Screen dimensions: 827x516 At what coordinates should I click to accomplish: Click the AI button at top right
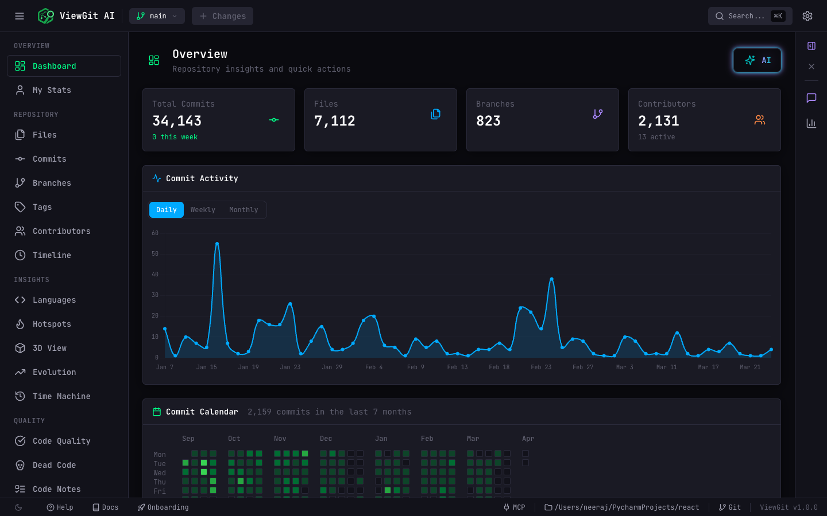pyautogui.click(x=757, y=60)
